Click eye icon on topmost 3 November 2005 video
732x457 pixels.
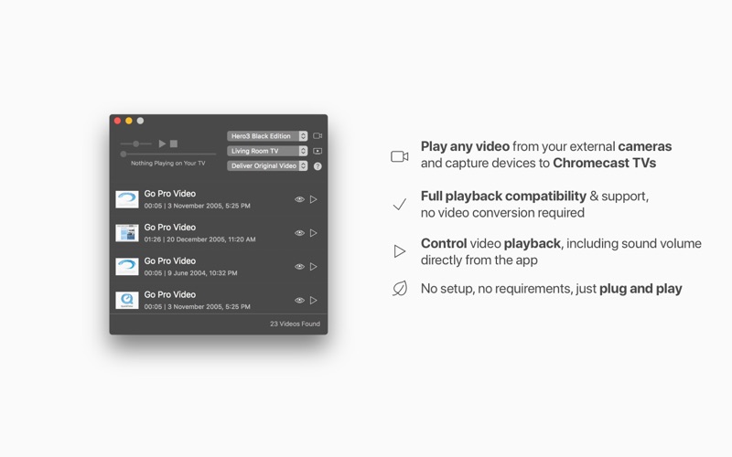(299, 199)
